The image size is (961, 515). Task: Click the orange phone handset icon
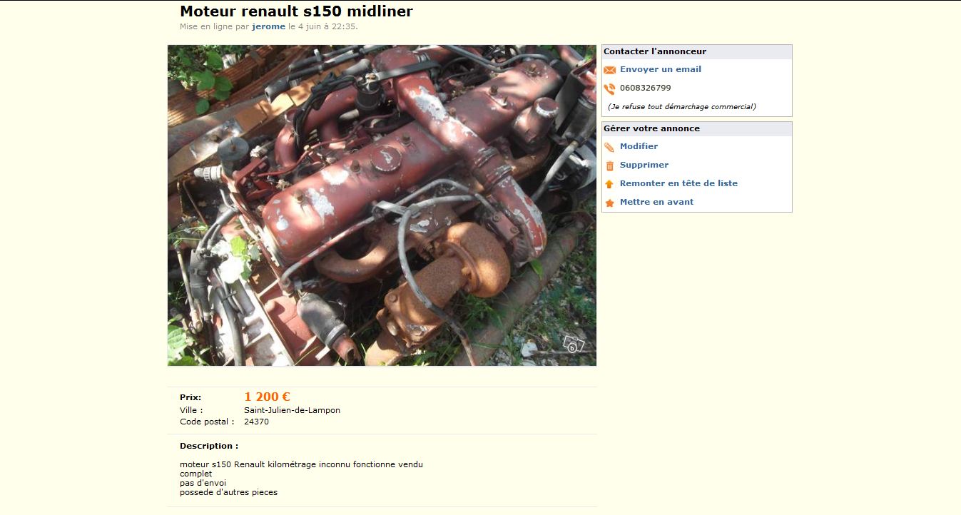[609, 89]
